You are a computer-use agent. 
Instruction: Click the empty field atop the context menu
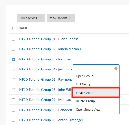point(93,68)
